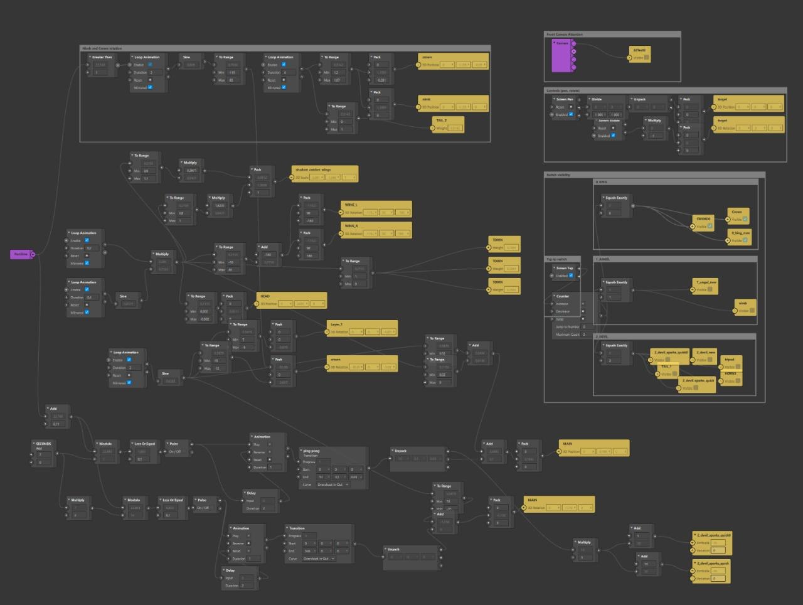Toggle Enabled checkbox on Screen Pan patch
The width and height of the screenshot is (803, 605).
tap(571, 114)
